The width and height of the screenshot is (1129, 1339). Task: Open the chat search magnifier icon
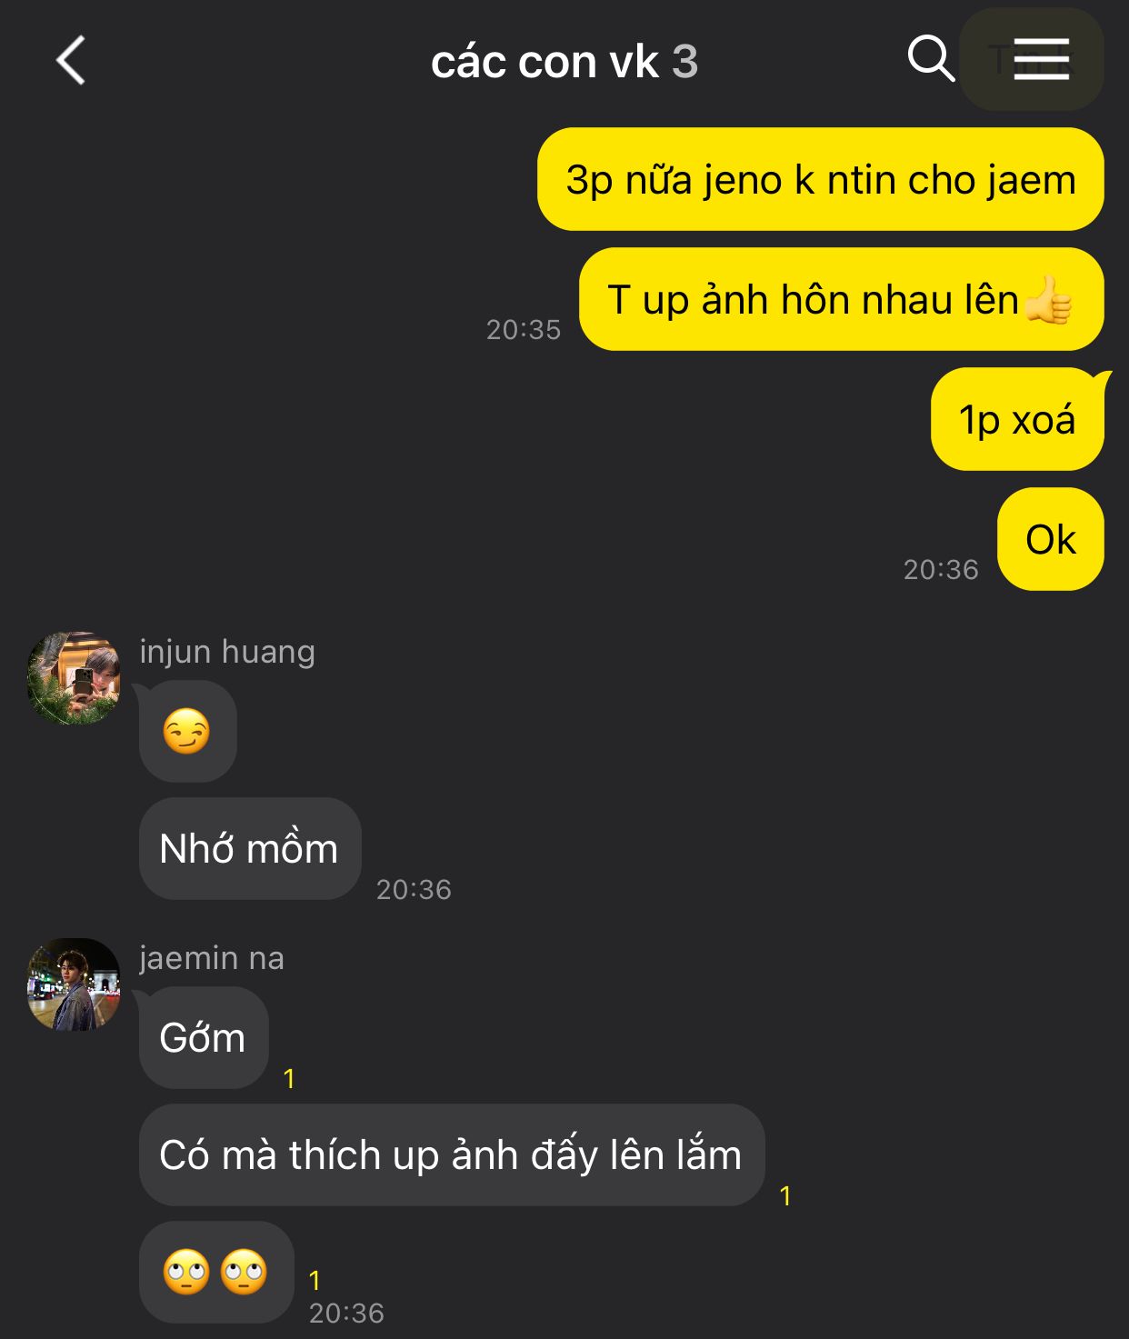(x=931, y=59)
